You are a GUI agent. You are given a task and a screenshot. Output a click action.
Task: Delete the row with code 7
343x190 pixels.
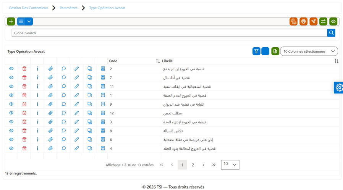coord(24,77)
